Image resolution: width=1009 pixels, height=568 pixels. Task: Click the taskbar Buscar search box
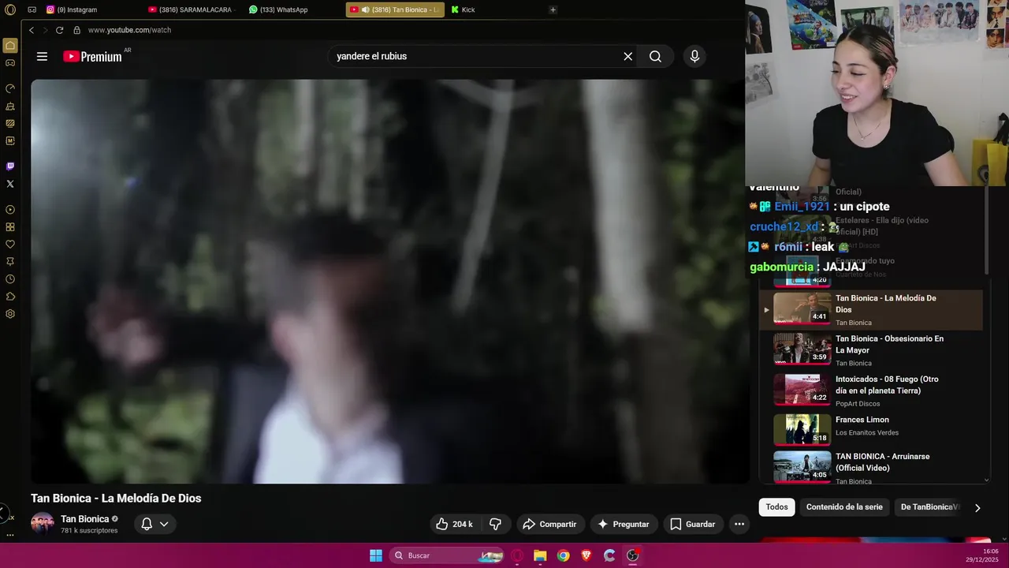point(447,555)
